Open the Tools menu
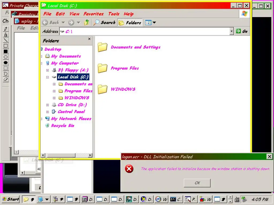 click(x=114, y=14)
